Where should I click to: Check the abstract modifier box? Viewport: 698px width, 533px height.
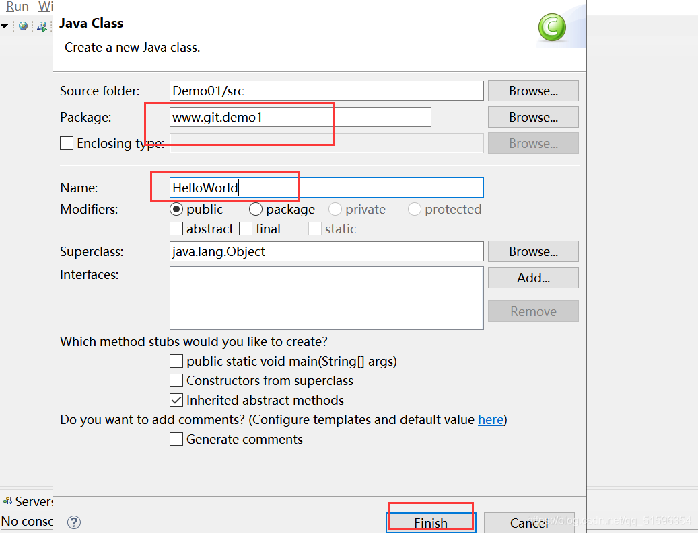tap(176, 229)
